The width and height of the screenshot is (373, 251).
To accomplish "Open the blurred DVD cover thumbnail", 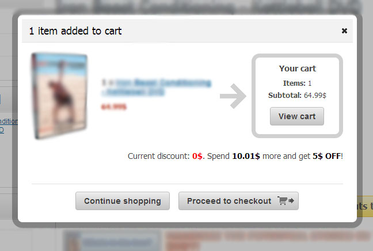I will pos(59,96).
